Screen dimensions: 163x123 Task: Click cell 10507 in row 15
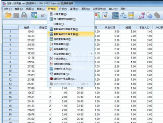[x=27, y=93]
